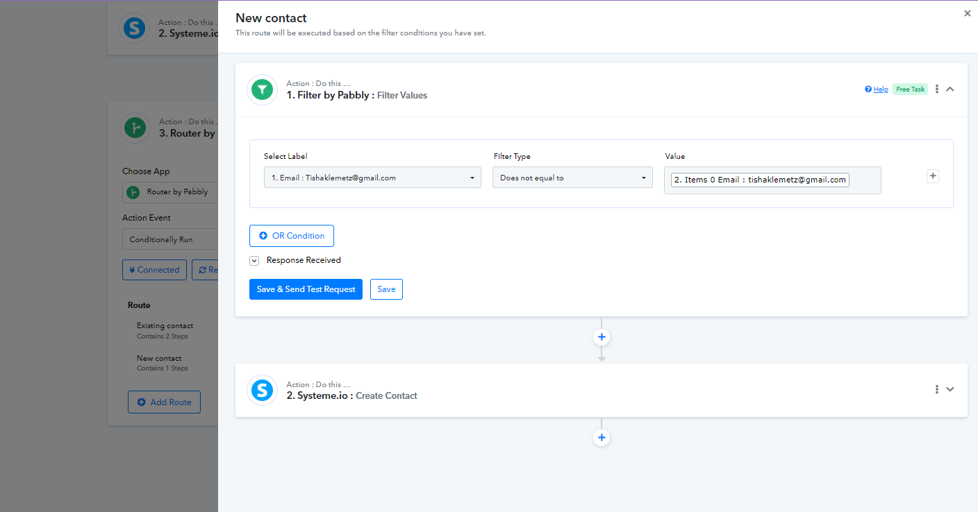The height and width of the screenshot is (512, 978).
Task: Open Action Event dropdown showing Conditionally Run
Action: (170, 240)
